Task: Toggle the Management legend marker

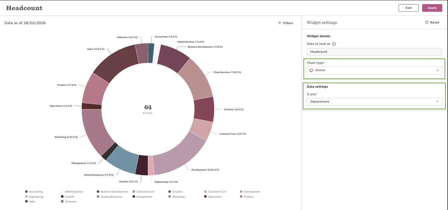Action: [x=134, y=197]
